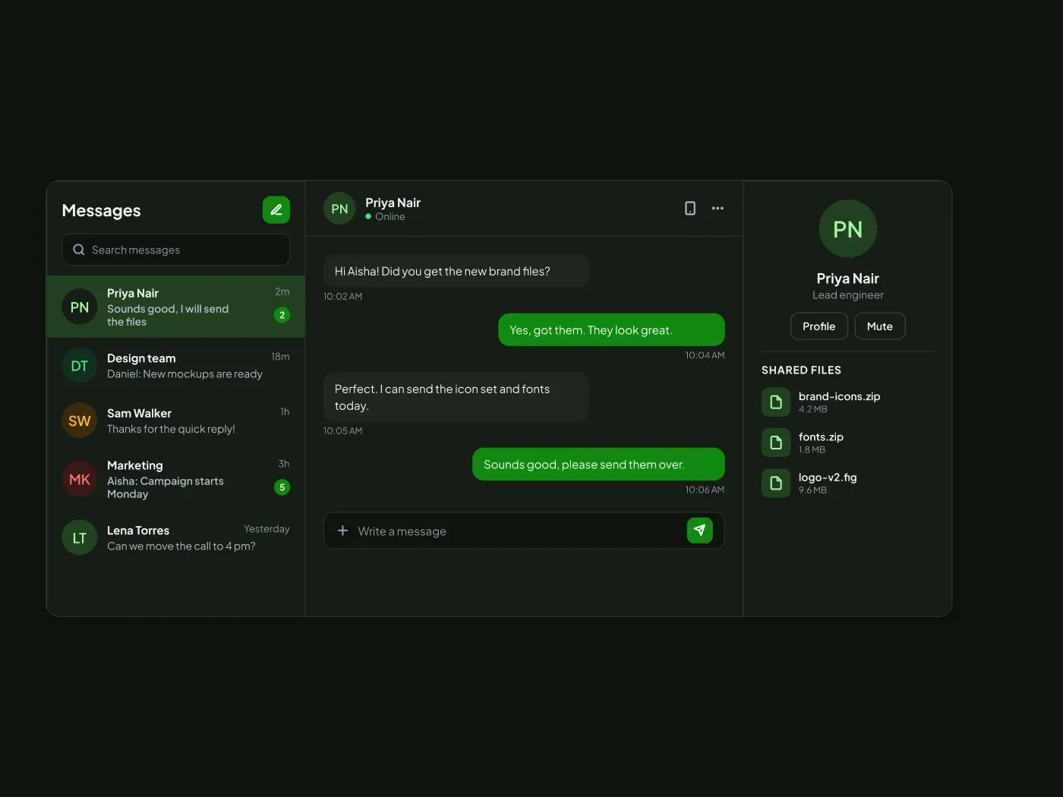Click the 10:04 AM timestamp
This screenshot has height=797, width=1063.
tap(705, 355)
